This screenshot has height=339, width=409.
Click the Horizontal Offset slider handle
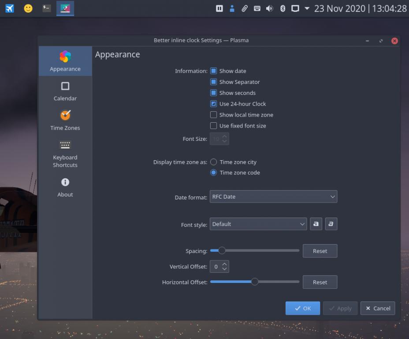[x=255, y=282]
